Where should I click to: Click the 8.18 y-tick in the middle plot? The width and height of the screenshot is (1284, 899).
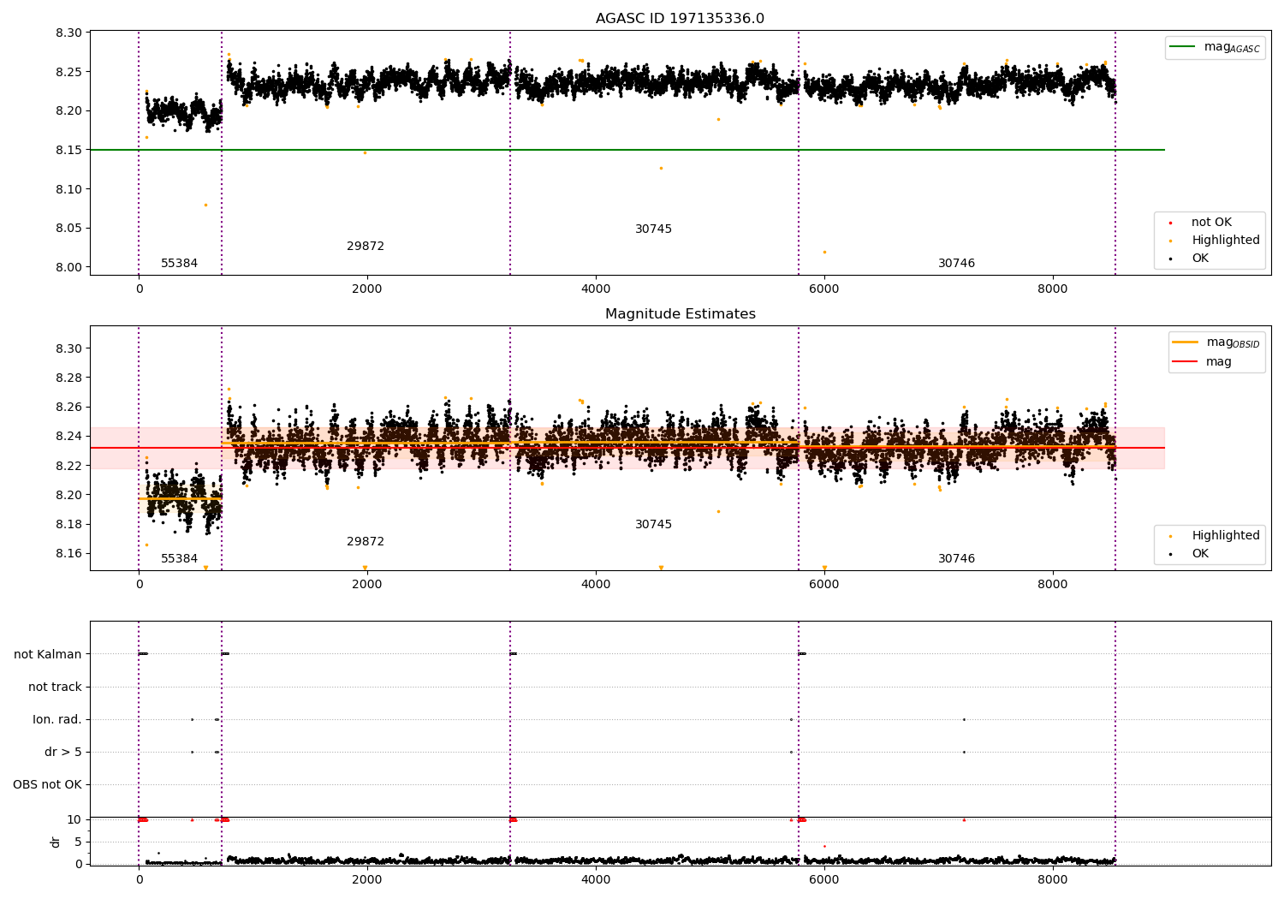[x=68, y=524]
